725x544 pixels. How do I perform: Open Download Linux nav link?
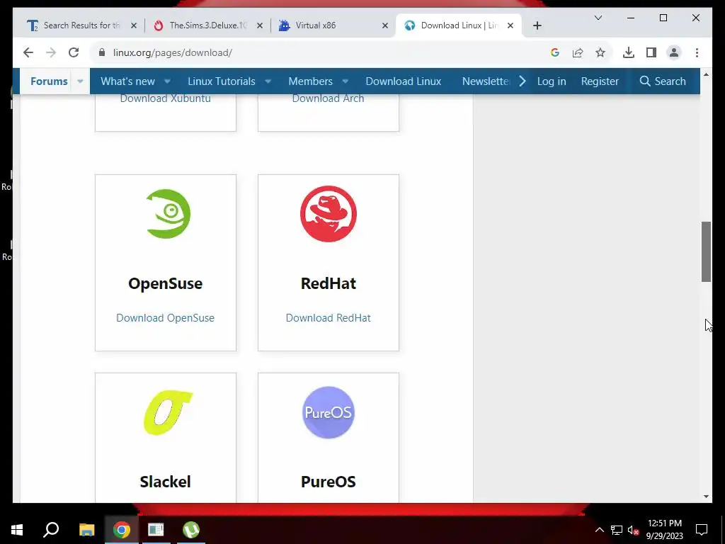tap(403, 81)
